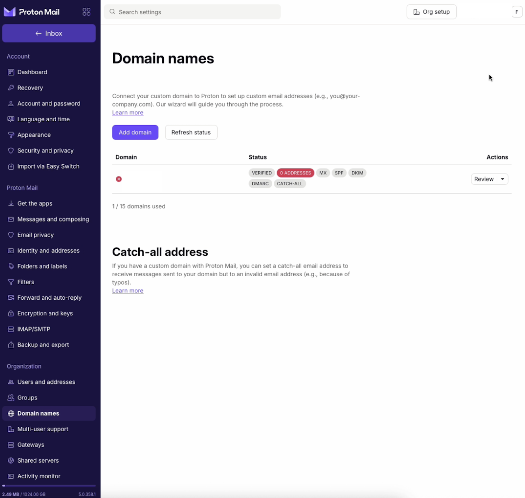Return to mailbox using Inbox button
525x498 pixels.
49,33
